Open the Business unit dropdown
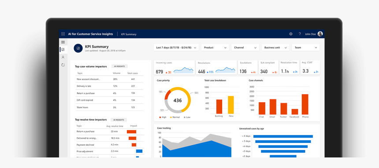The height and width of the screenshot is (168, 379). point(275,47)
